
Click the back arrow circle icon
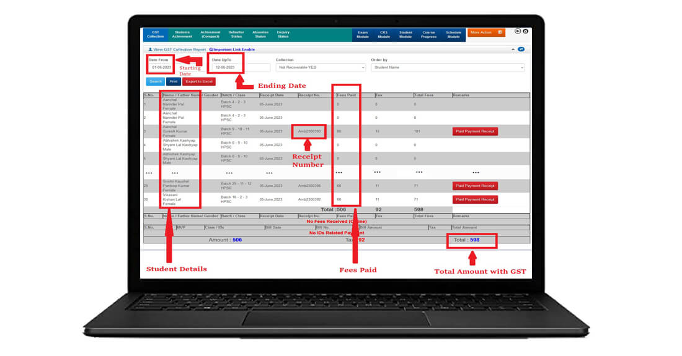pos(518,32)
